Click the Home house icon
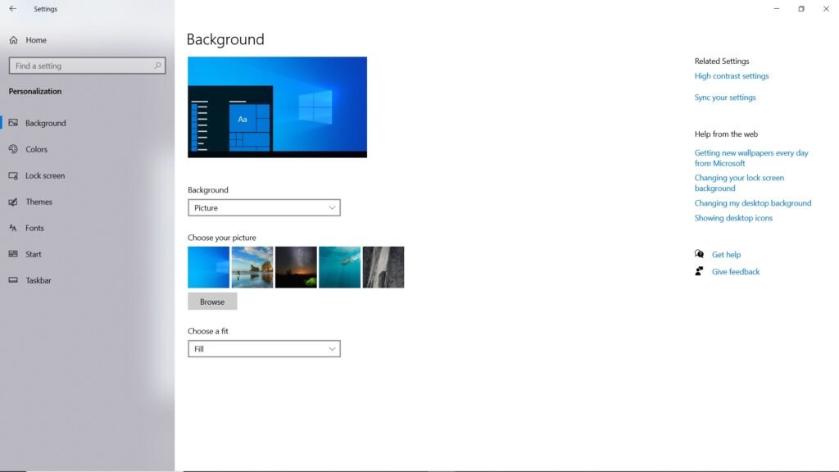The width and height of the screenshot is (839, 472). tap(13, 39)
